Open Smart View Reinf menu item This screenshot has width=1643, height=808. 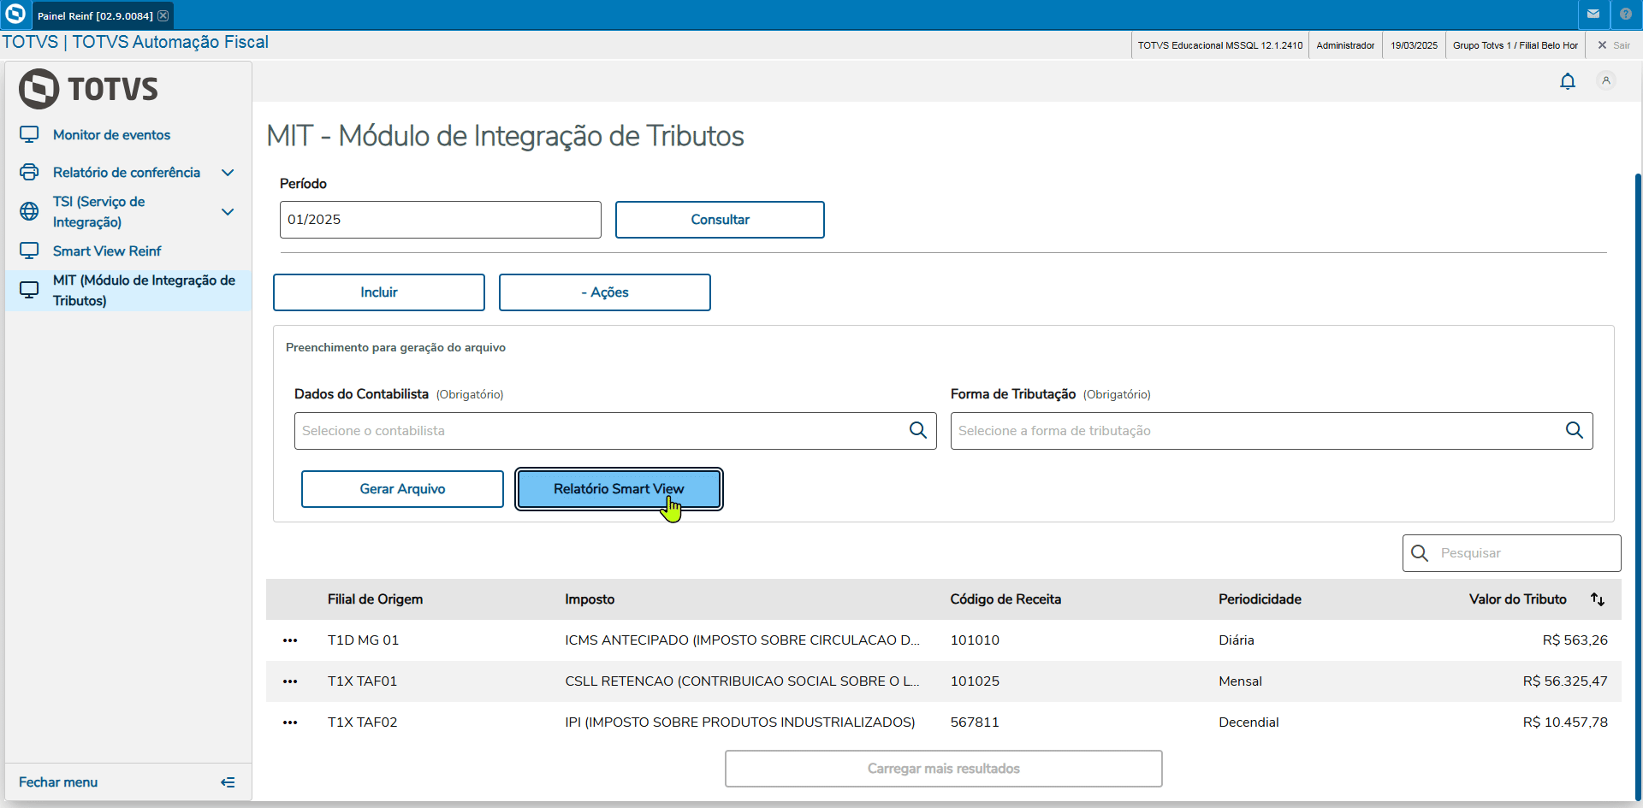pos(128,251)
